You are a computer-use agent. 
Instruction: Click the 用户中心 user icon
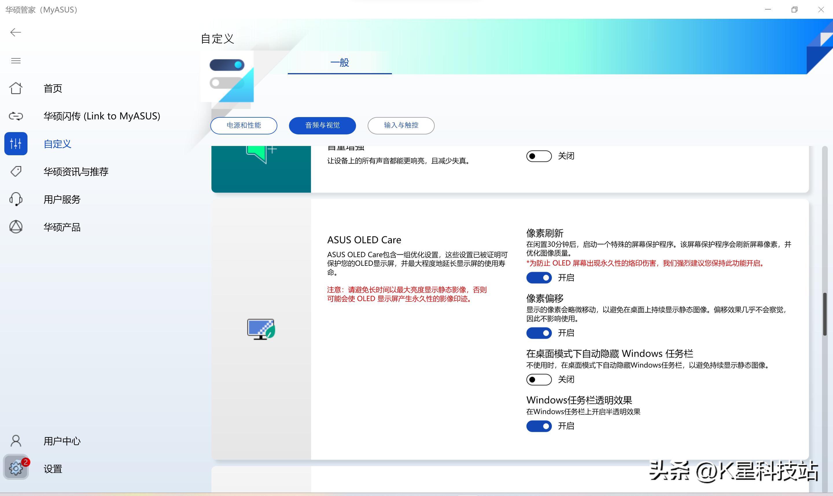coord(16,441)
